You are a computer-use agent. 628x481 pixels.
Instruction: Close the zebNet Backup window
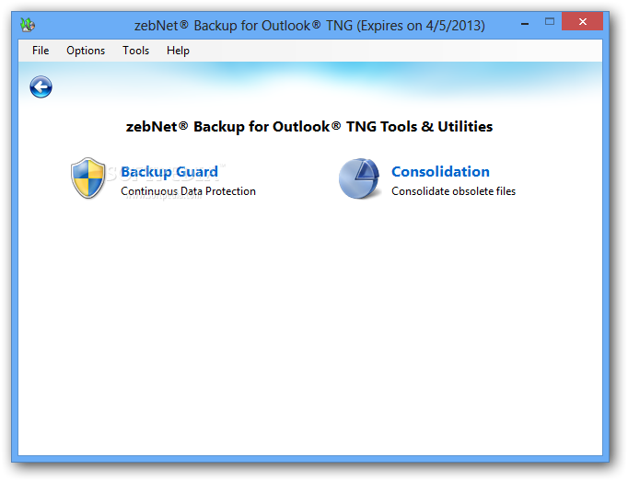[x=582, y=21]
